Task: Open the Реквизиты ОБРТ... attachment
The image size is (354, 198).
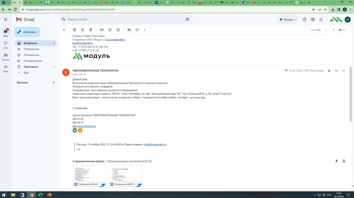Action: [125, 176]
